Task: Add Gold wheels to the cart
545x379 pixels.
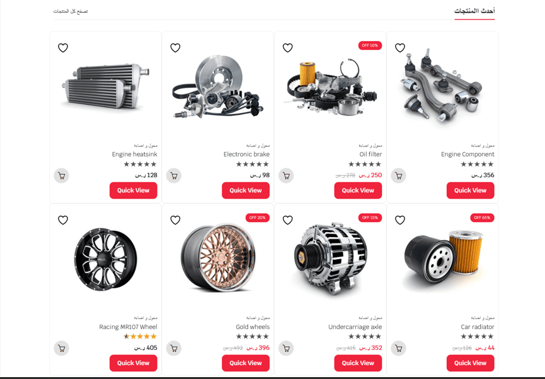Action: [174, 348]
